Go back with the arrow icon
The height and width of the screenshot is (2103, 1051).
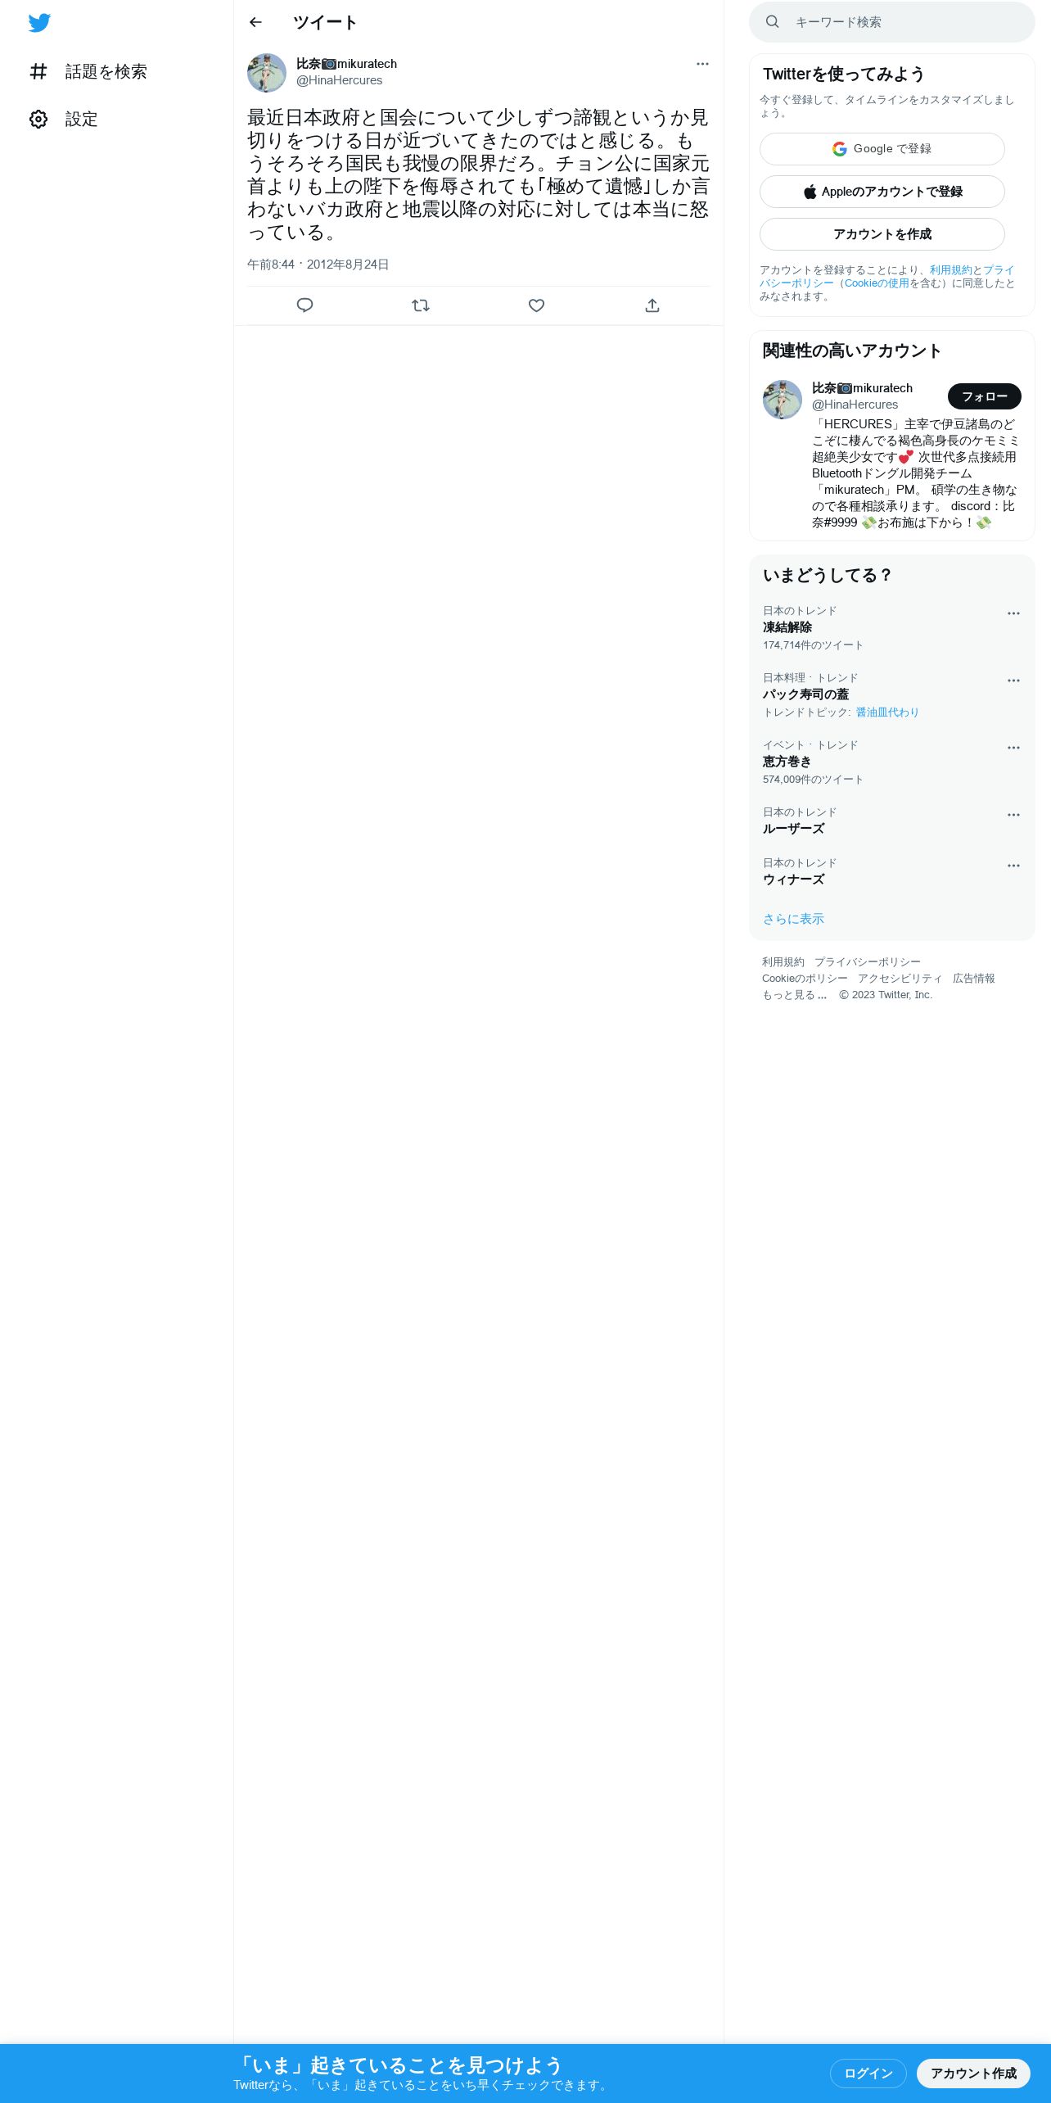pyautogui.click(x=255, y=22)
